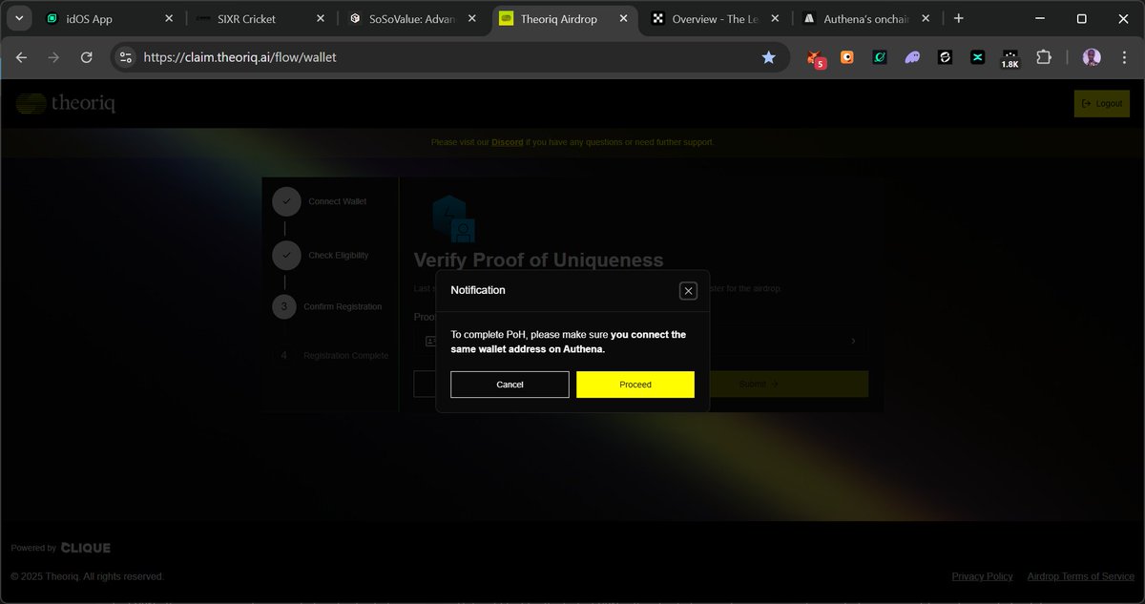Open the Extensions puzzle menu
The image size is (1145, 604).
1043,57
